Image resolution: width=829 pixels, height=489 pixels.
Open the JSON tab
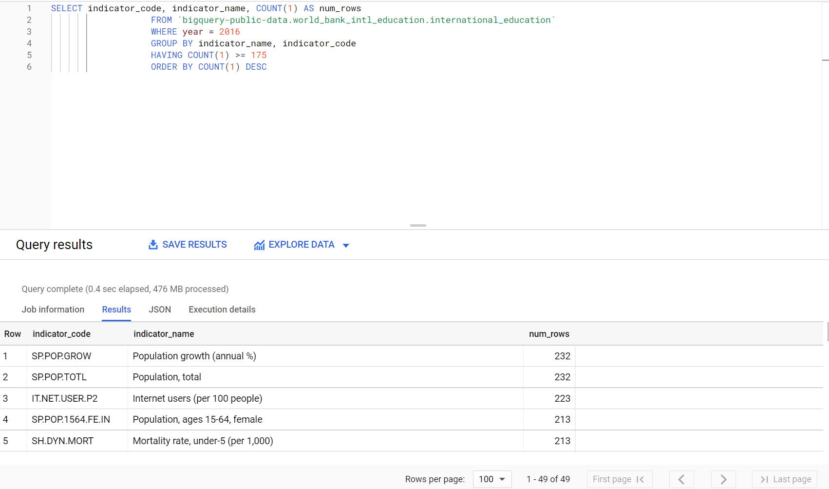pyautogui.click(x=160, y=310)
